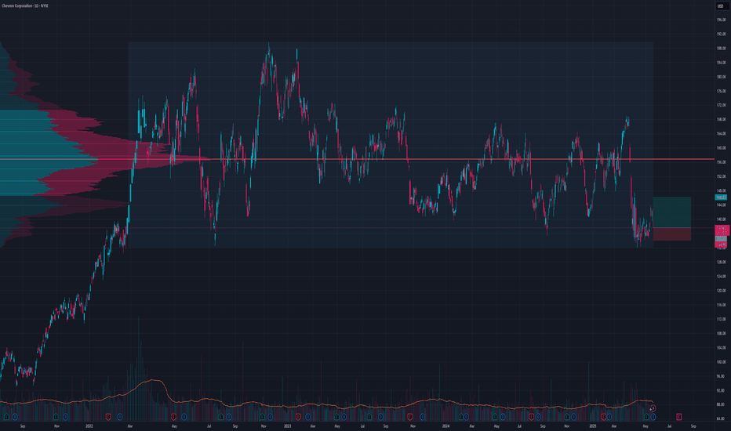
Task: Click the green earnings marker above Nov 2022
Action: click(x=262, y=417)
